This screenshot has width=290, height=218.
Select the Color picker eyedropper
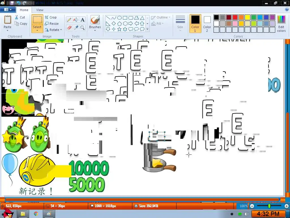(x=76, y=28)
